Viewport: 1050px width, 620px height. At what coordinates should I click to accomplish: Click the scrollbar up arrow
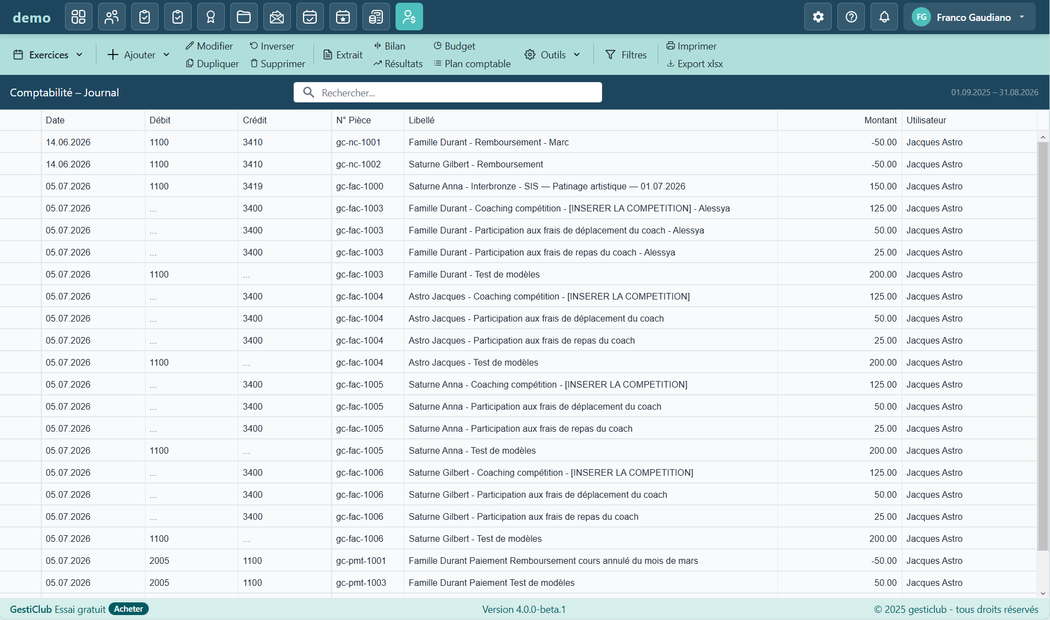pyautogui.click(x=1043, y=136)
